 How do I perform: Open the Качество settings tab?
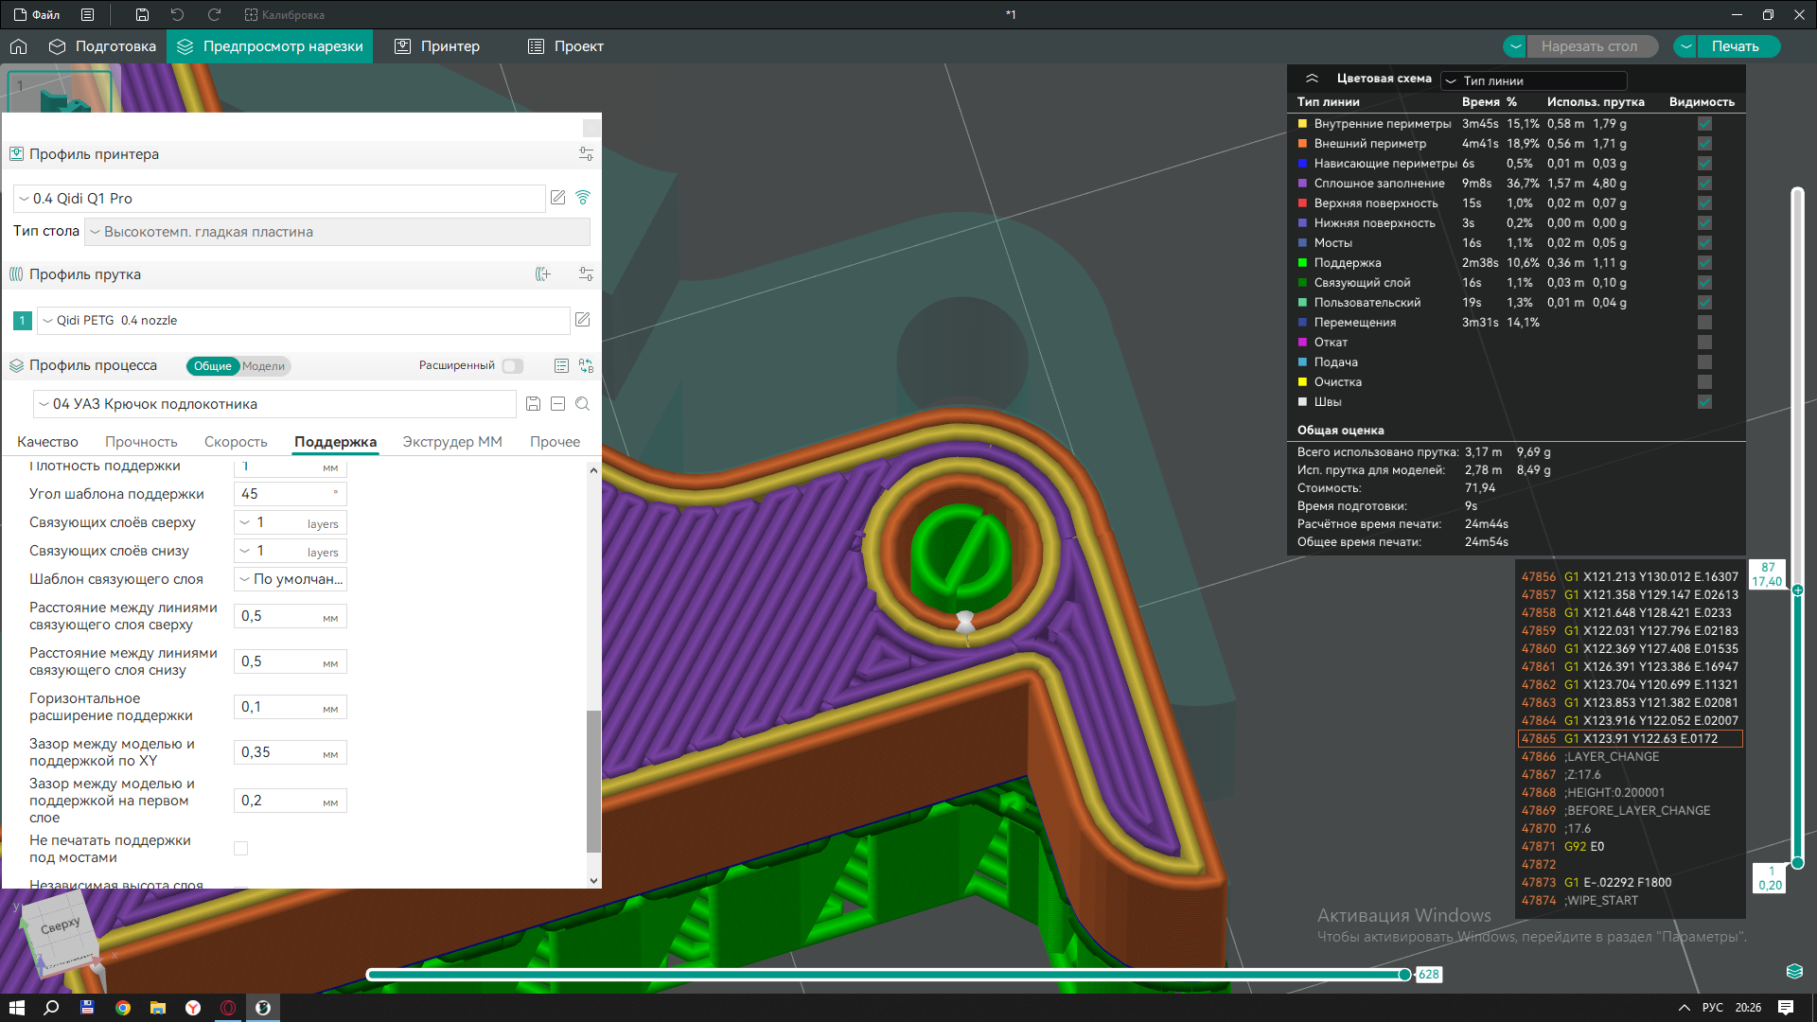(x=47, y=442)
